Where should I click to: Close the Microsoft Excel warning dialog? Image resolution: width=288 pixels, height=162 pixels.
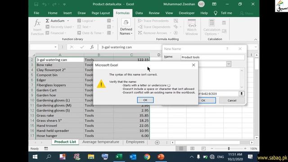point(193,65)
